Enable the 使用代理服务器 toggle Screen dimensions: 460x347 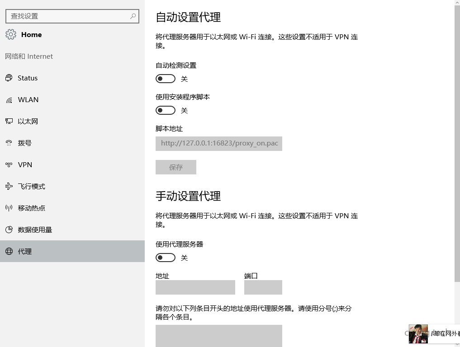[165, 257]
